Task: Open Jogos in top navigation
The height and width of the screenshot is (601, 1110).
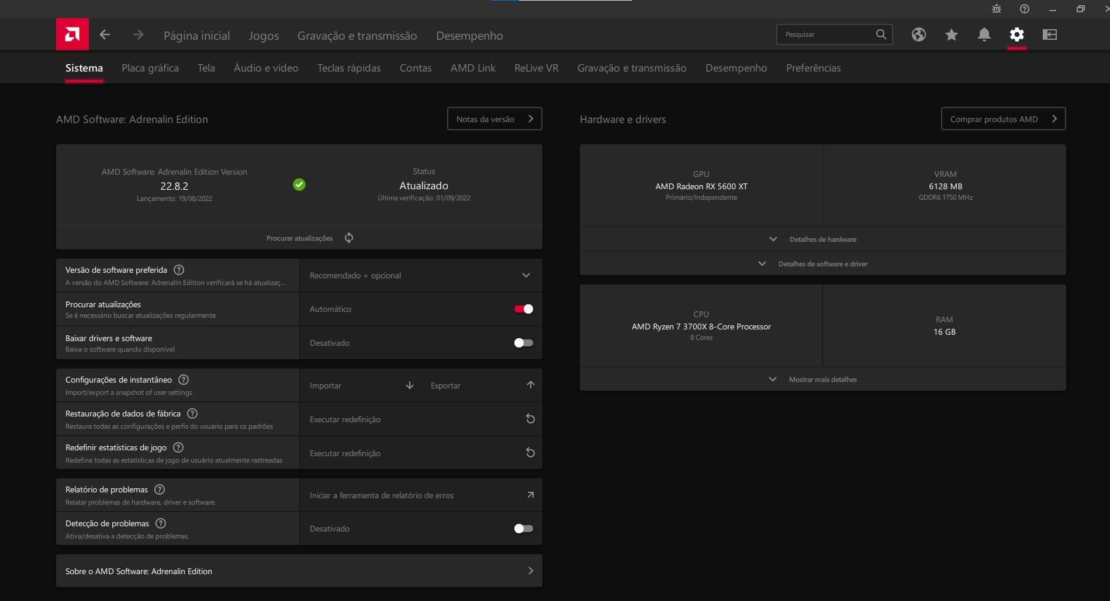Action: pyautogui.click(x=264, y=36)
